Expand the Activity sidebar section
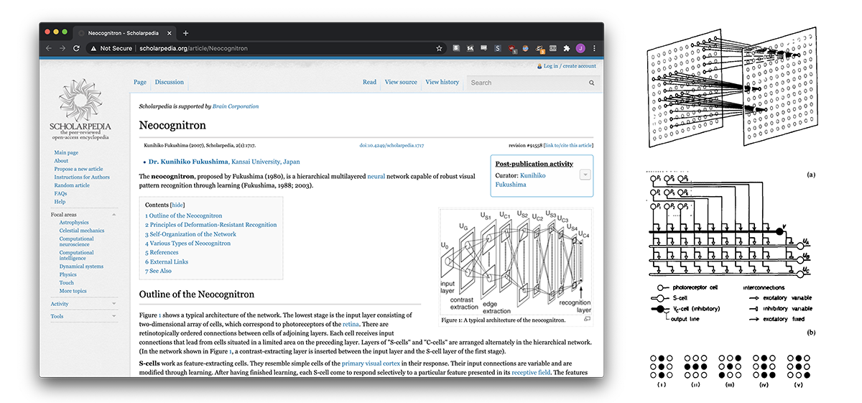This screenshot has width=862, height=403. pos(113,304)
